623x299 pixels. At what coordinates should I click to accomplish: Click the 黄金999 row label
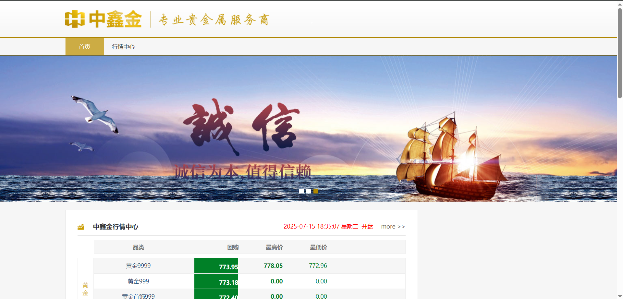[x=138, y=281]
